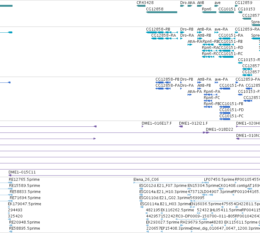The image size is (260, 233).
Task: Click the protein label "Dro-PB"
Action: [187, 79]
